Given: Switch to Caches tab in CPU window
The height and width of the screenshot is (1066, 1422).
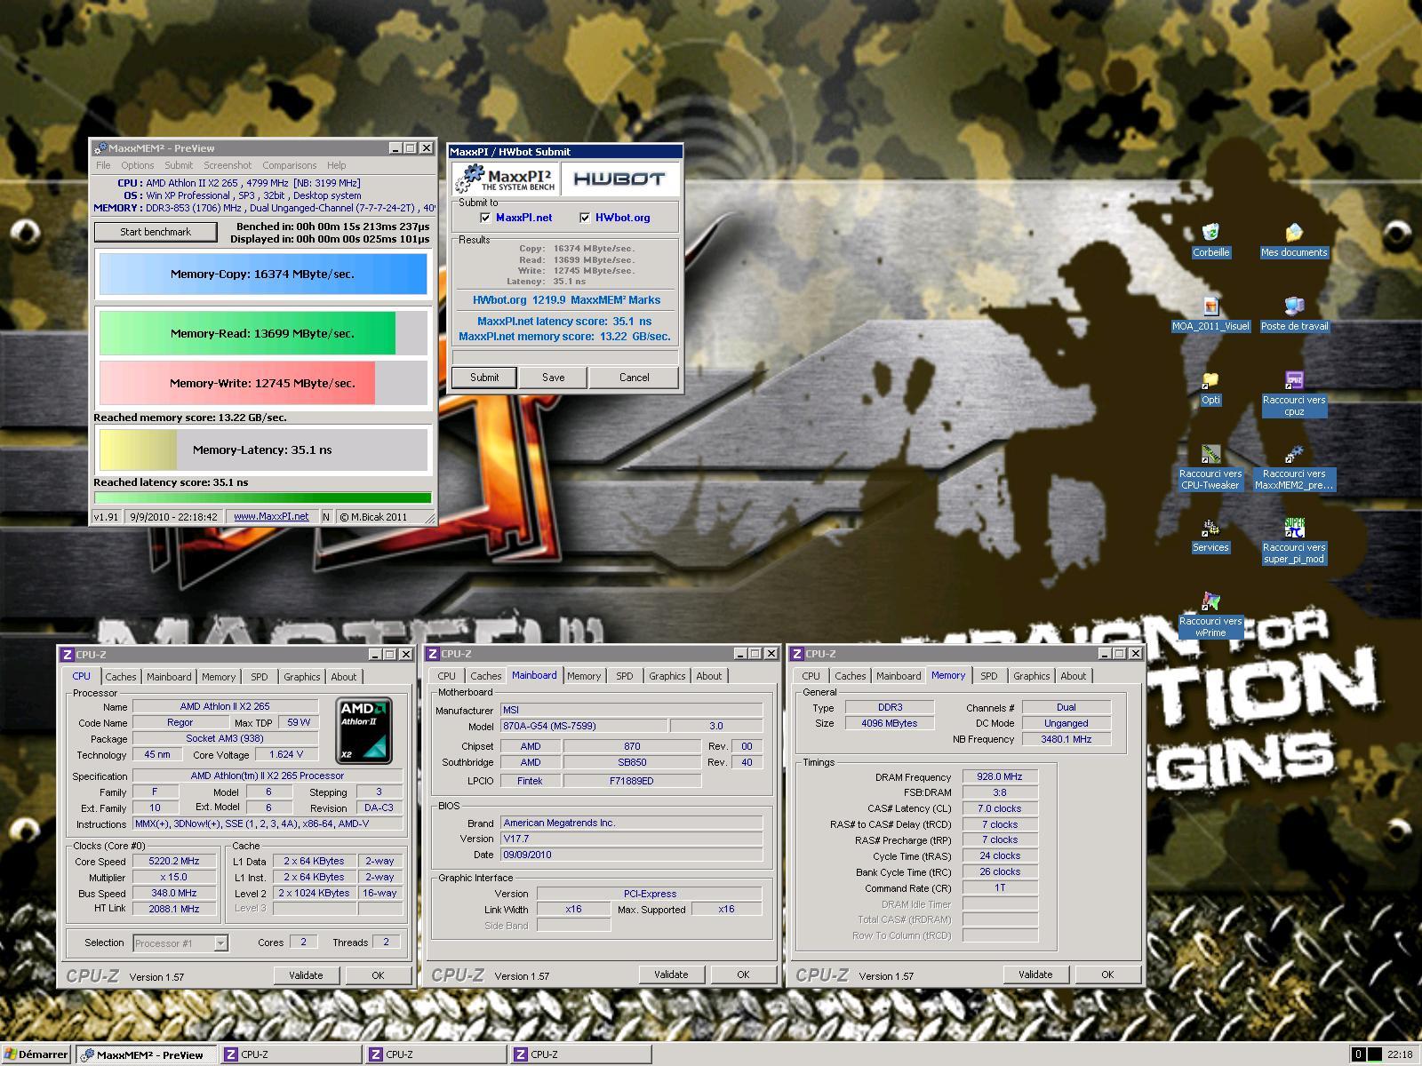Looking at the screenshot, I should coord(121,677).
